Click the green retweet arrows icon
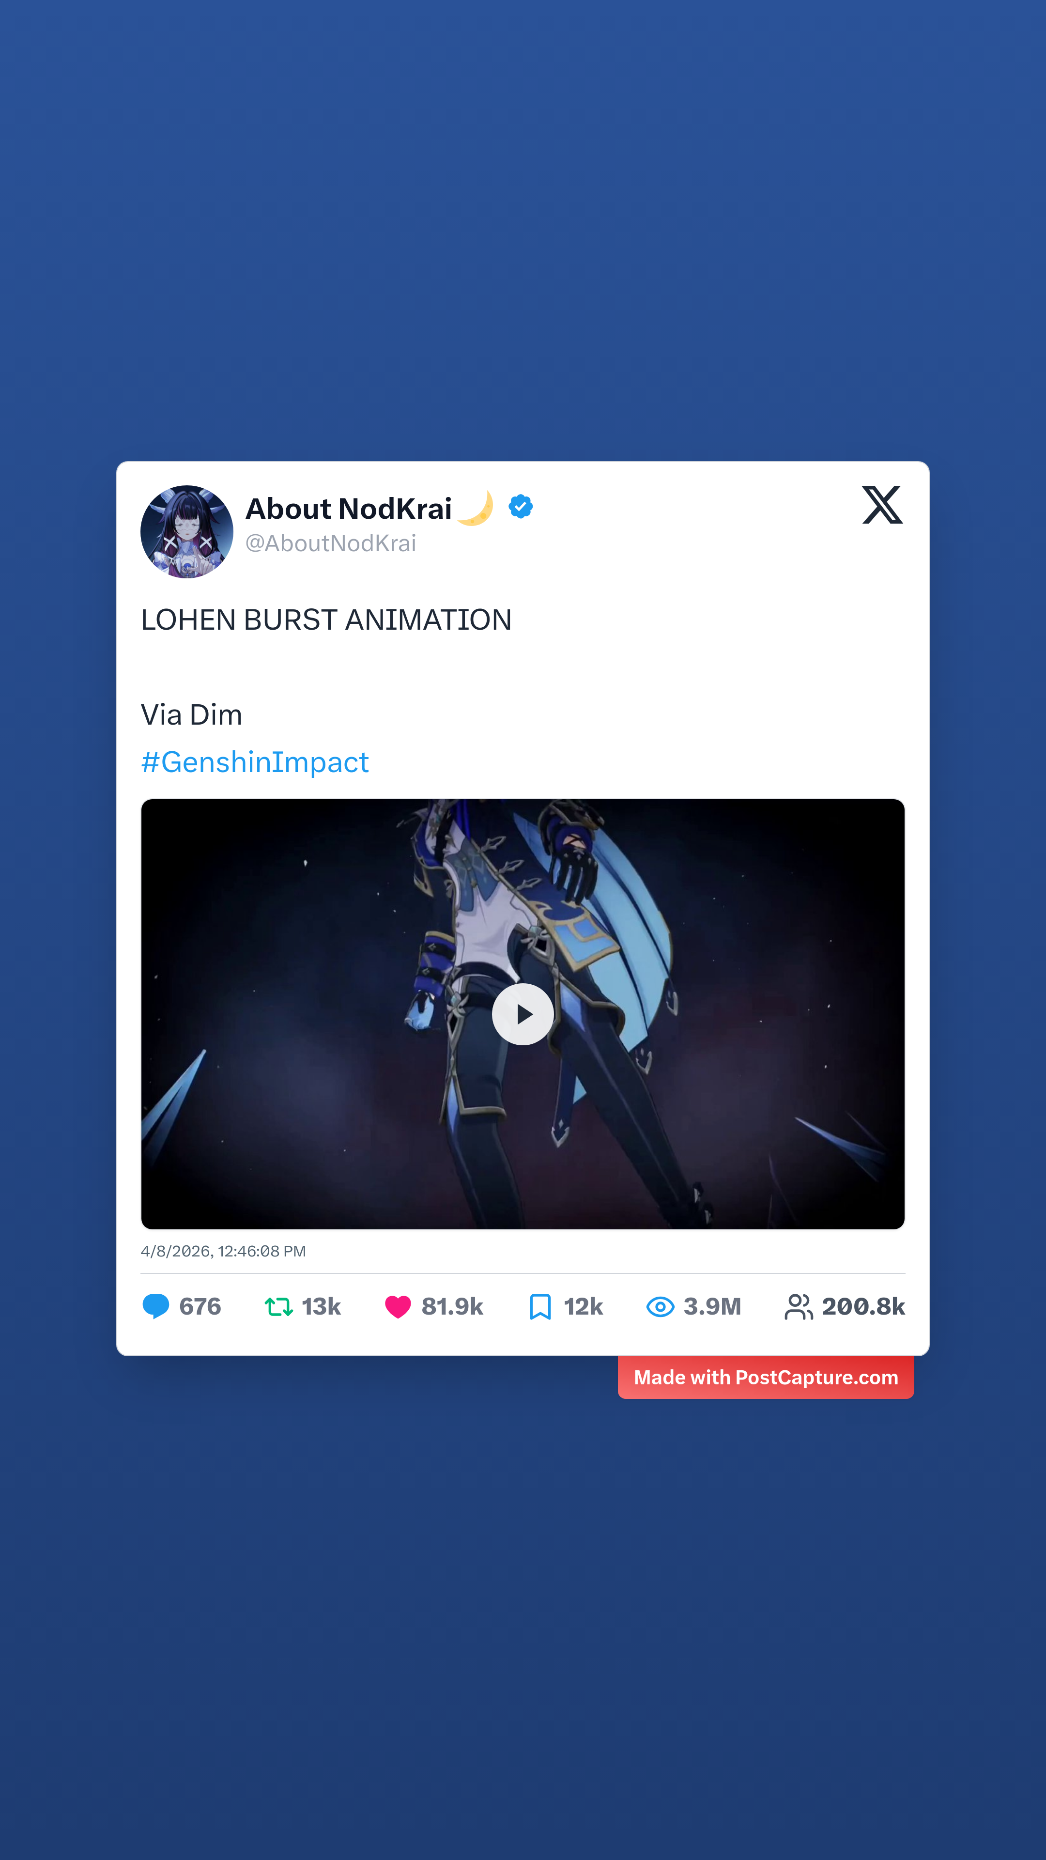 (x=278, y=1306)
